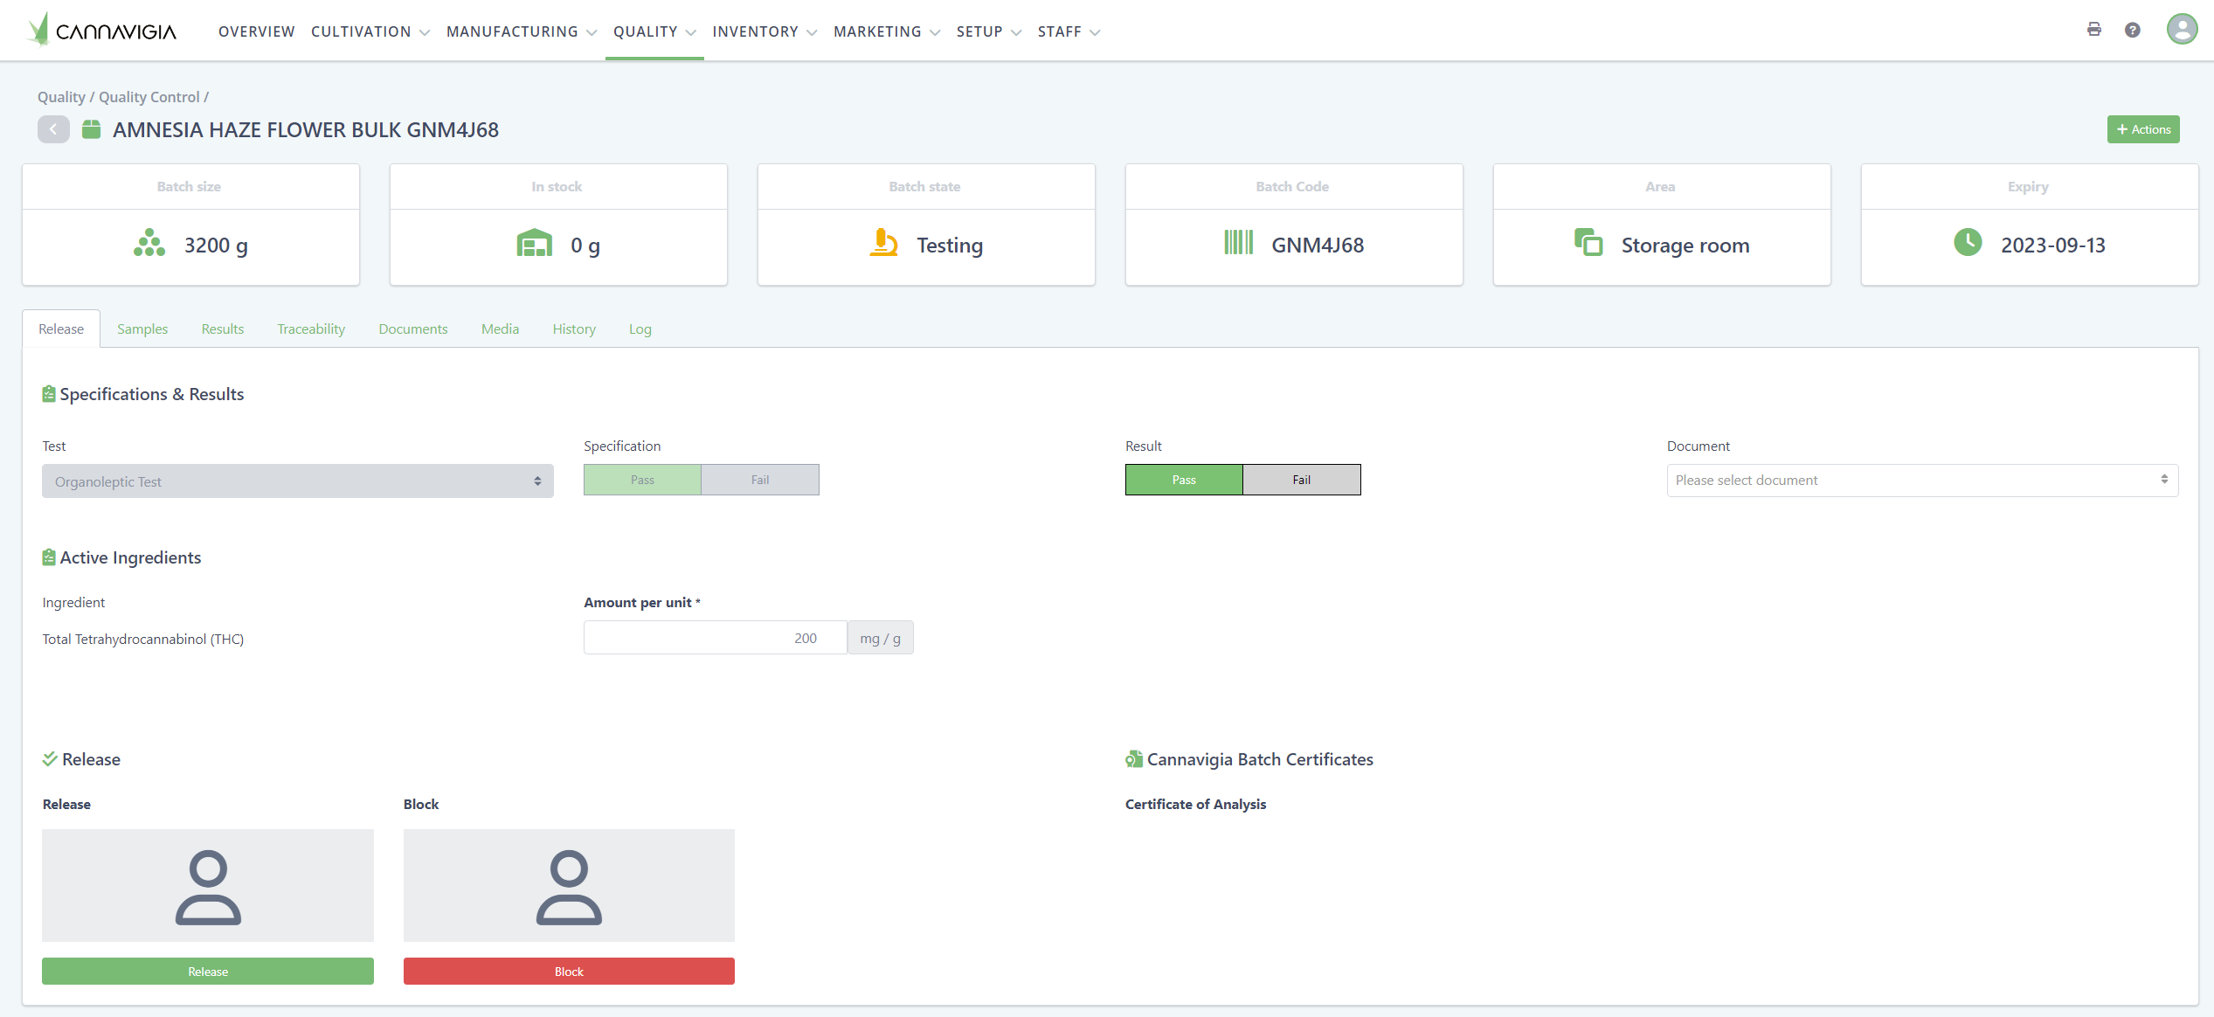Click the barcode icon in Batch Code card
This screenshot has width=2214, height=1017.
(x=1238, y=243)
